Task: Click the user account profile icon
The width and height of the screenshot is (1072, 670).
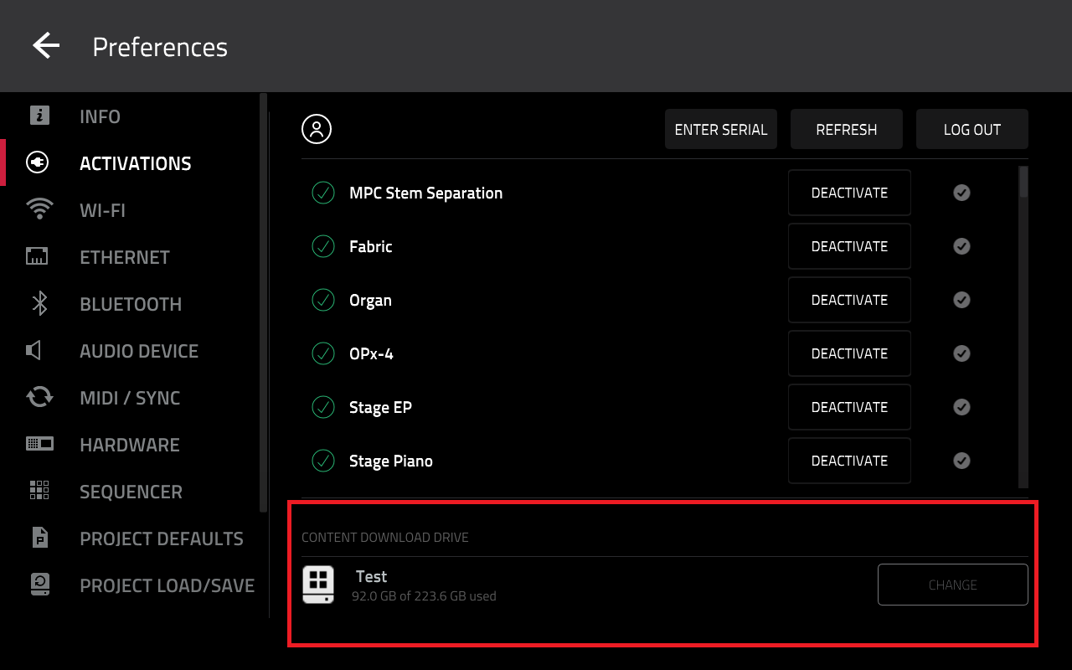Action: point(317,129)
